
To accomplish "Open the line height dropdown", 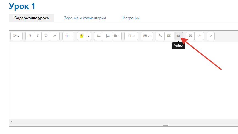I will click(131, 36).
